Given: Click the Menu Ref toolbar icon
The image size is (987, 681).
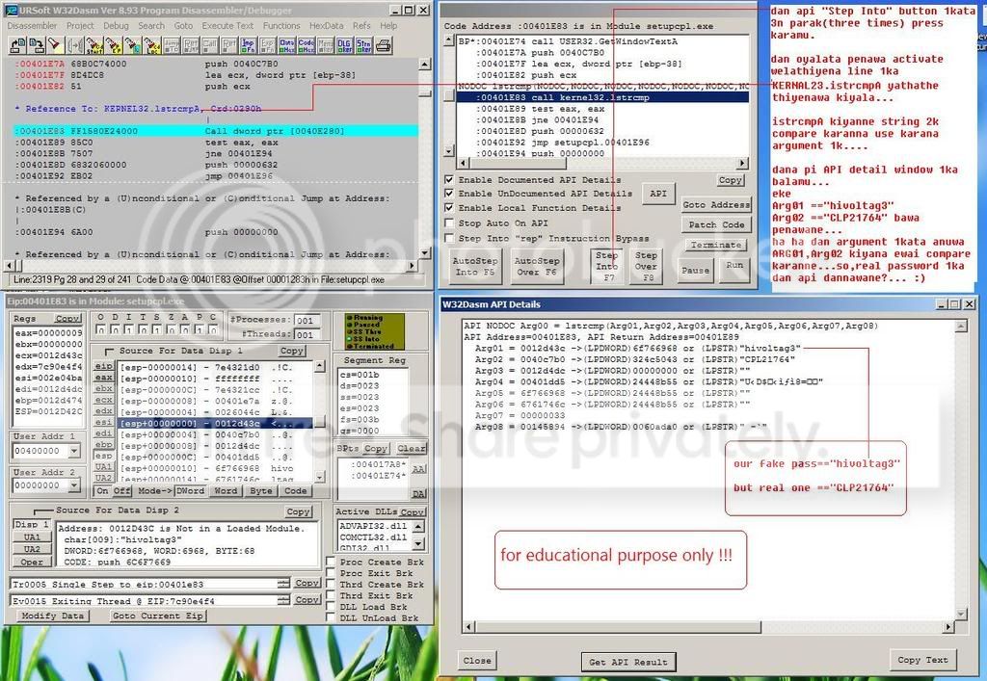Looking at the screenshot, I should (x=326, y=45).
